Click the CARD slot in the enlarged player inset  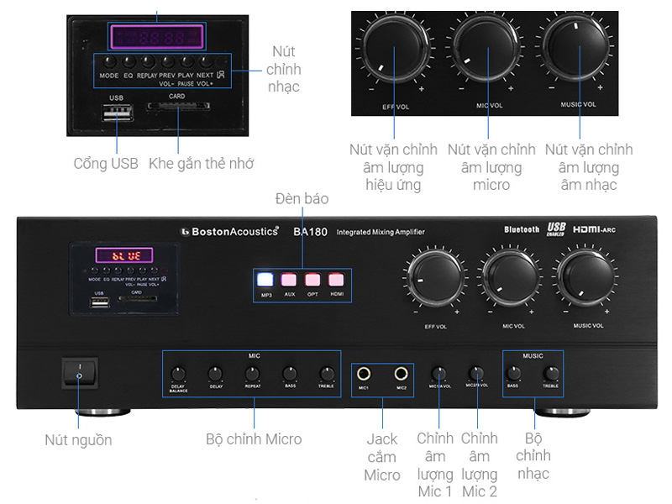pyautogui.click(x=178, y=107)
